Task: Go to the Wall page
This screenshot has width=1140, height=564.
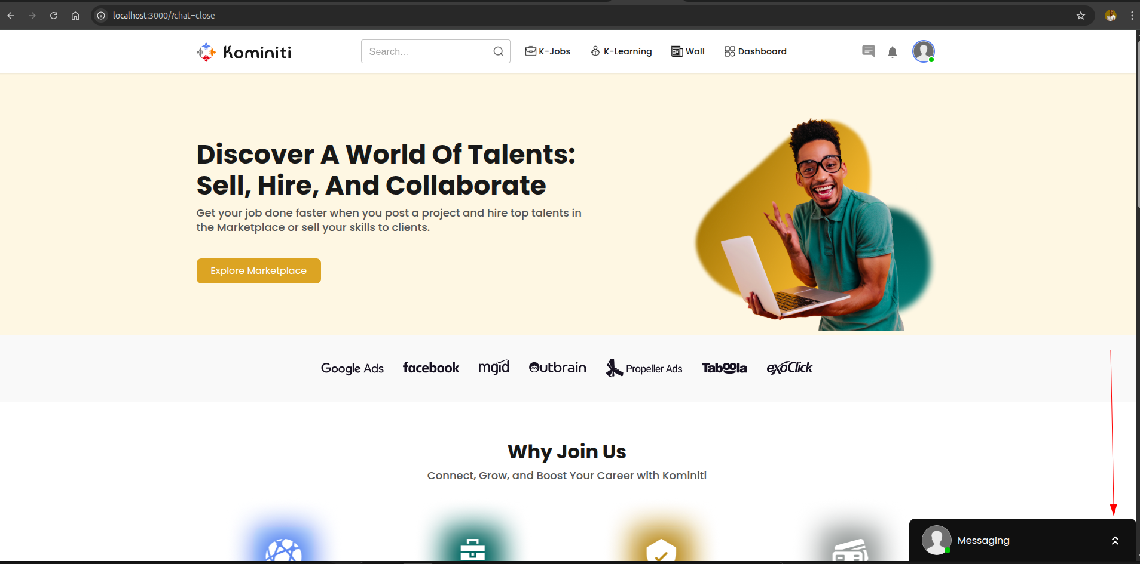Action: (x=688, y=51)
